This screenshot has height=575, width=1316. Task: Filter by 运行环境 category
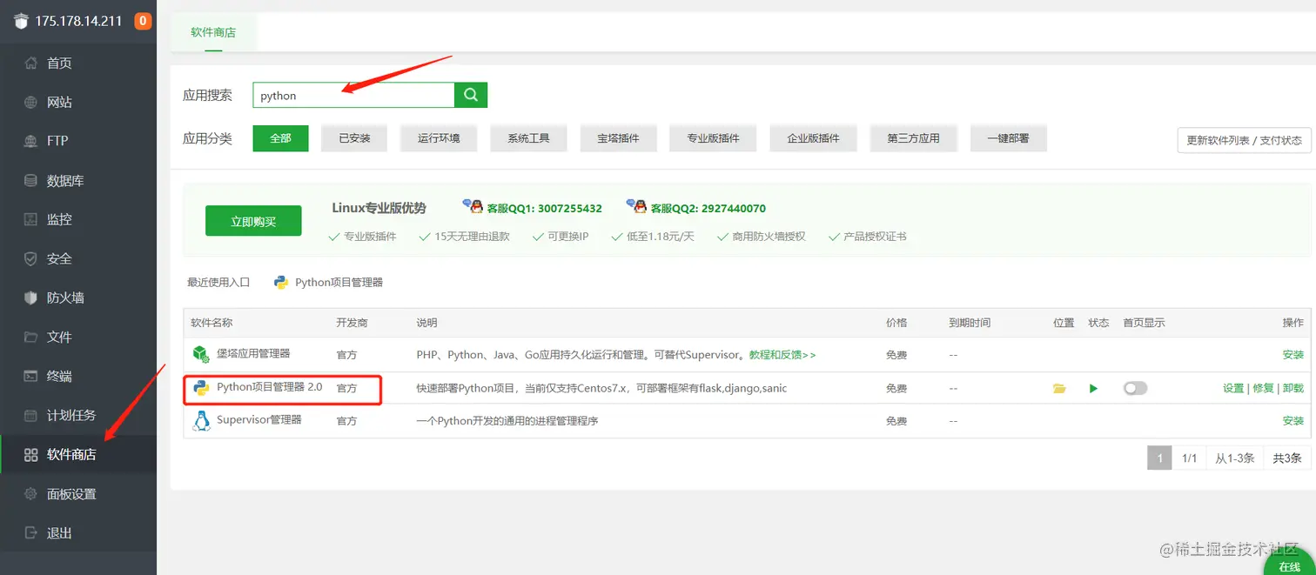(x=439, y=138)
